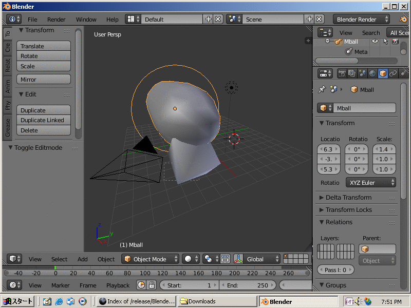The height and width of the screenshot is (308, 411).
Task: Open the Render menu
Action: coord(57,20)
